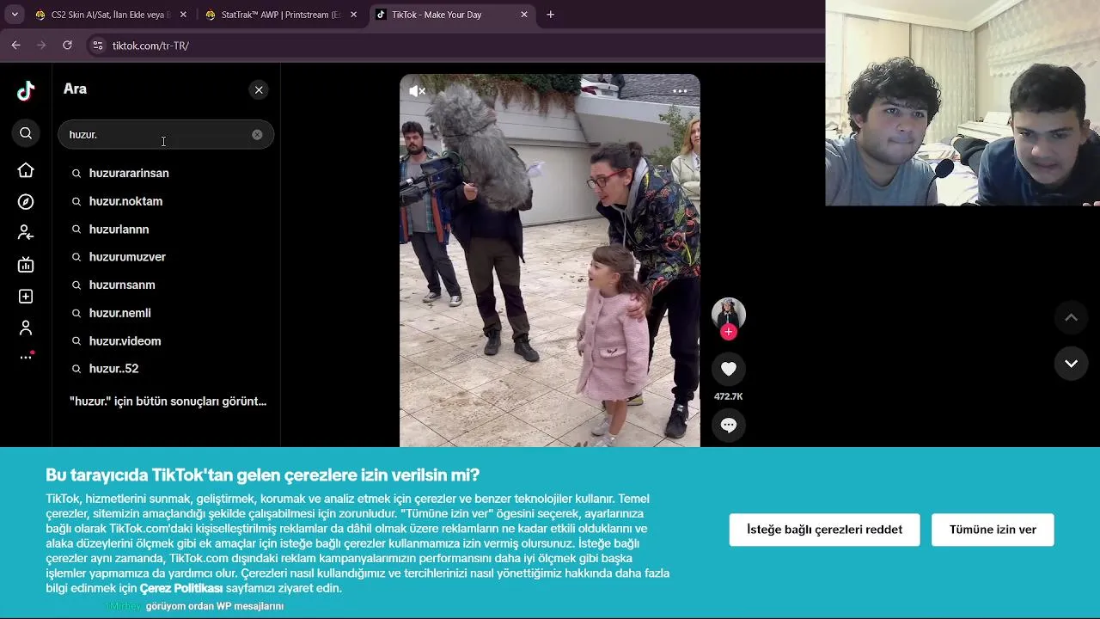Select TikTok - Make Your Day tab
This screenshot has height=619, width=1100.
coord(452,15)
